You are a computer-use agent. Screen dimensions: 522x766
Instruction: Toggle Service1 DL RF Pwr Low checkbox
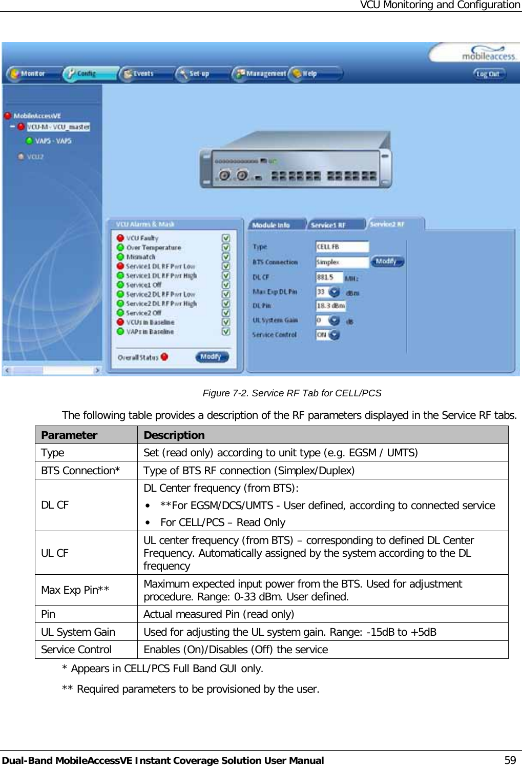[x=226, y=267]
